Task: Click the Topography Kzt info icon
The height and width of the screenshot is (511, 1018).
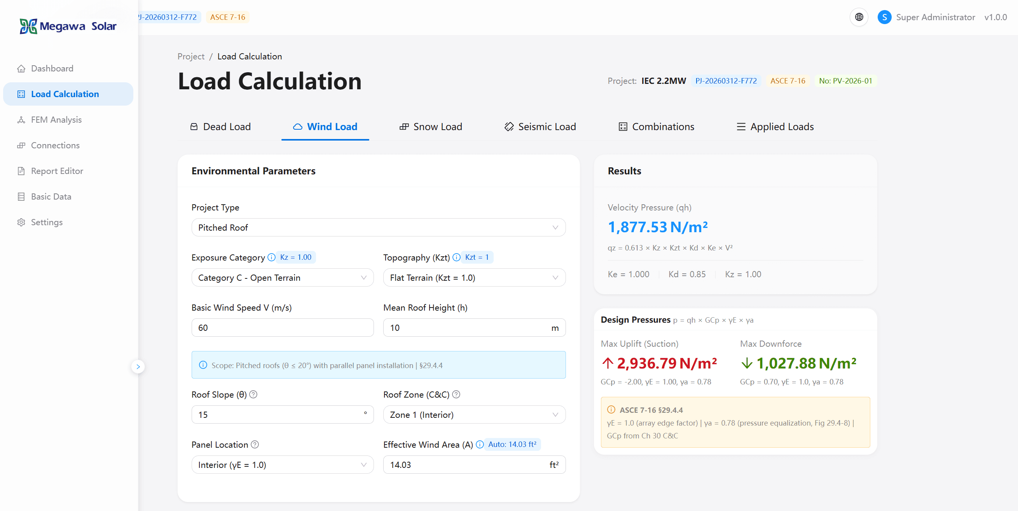Action: click(456, 257)
